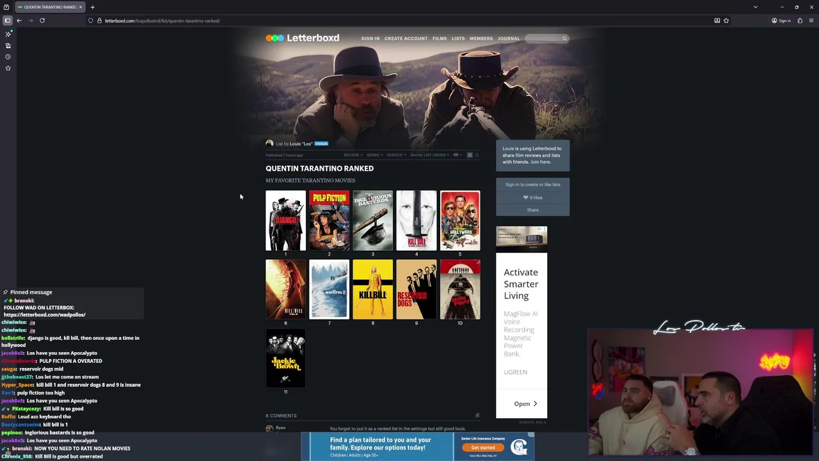
Task: Expand the list all tabs chevron
Action: pos(756,7)
